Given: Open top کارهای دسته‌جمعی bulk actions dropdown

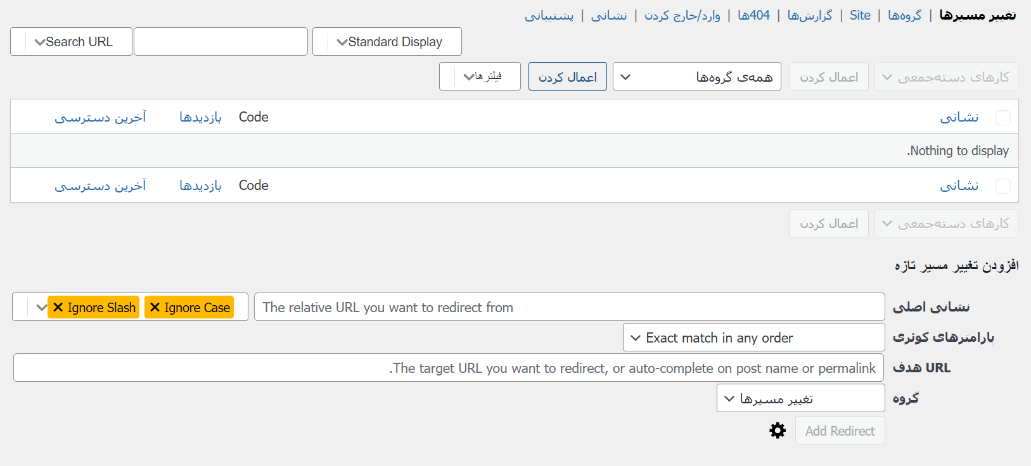Looking at the screenshot, I should coord(946,77).
